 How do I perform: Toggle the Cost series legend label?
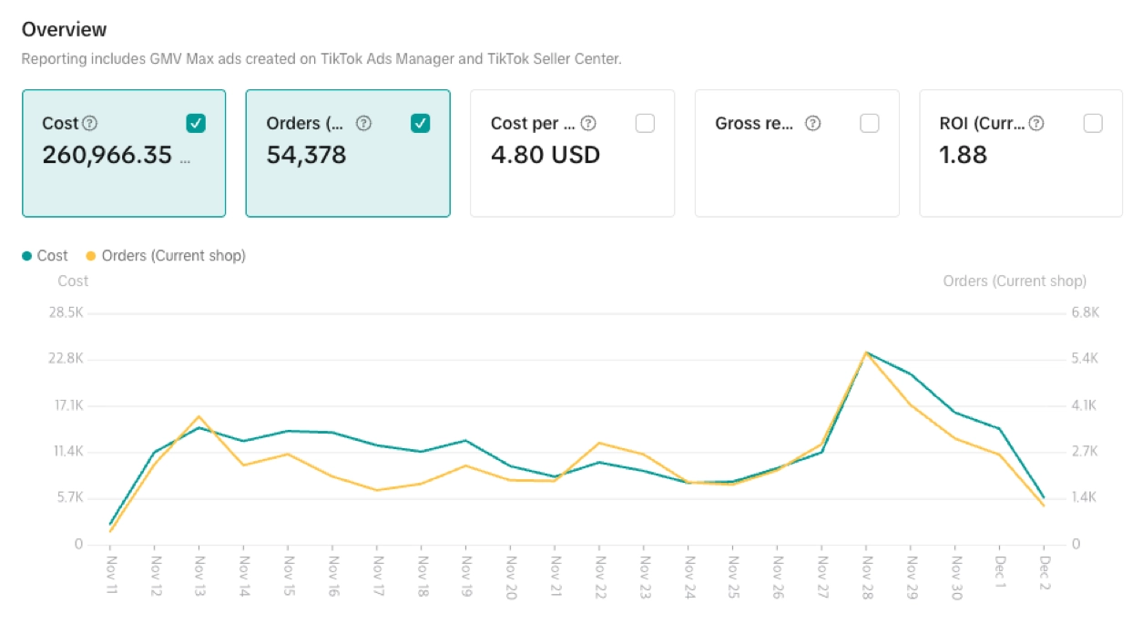tap(53, 256)
